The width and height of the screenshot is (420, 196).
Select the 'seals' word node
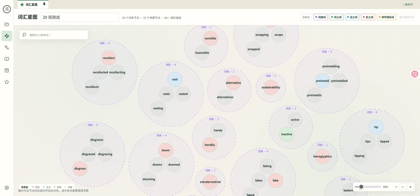coord(166,94)
